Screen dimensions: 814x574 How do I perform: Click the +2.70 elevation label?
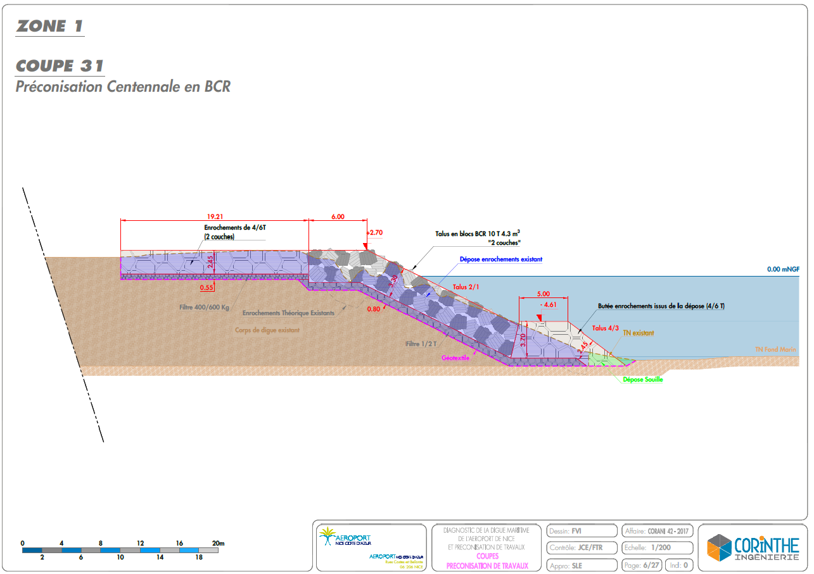(374, 232)
